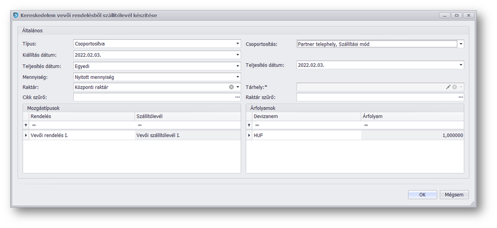Open the Mennyiség dropdown list
This screenshot has width=497, height=228.
(238, 77)
